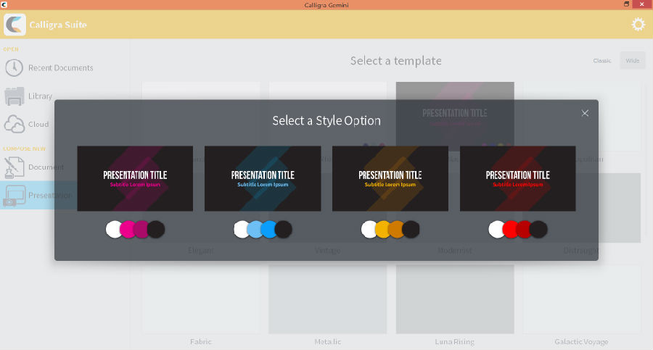This screenshot has height=350, width=653.
Task: Click black swatch under magenta style
Action: pyautogui.click(x=157, y=229)
